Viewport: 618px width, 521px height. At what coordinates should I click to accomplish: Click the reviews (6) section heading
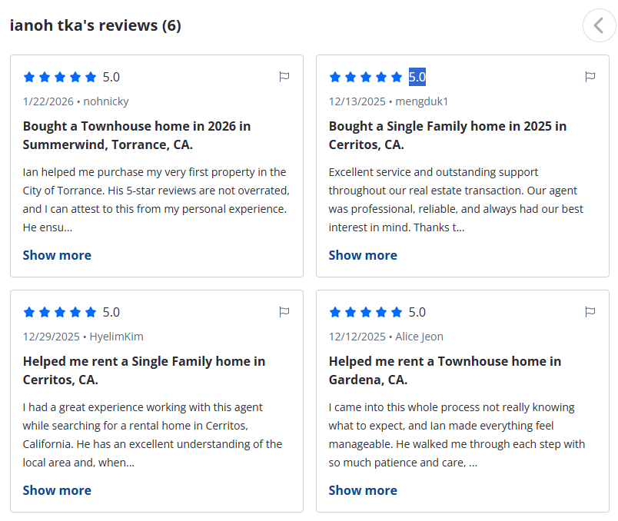[x=95, y=25]
